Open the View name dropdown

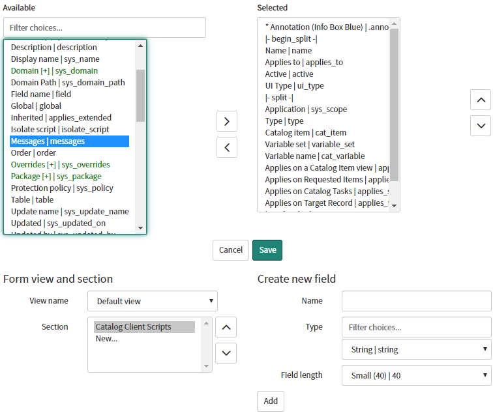(x=152, y=301)
